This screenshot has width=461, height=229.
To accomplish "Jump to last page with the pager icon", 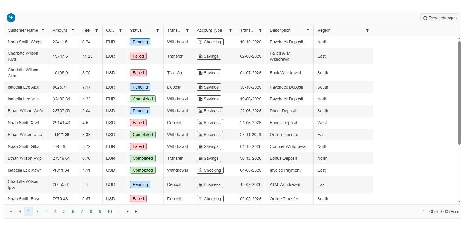I will pos(137,211).
